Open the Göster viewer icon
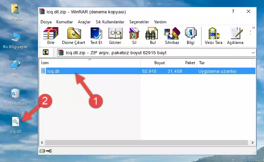Screen dimensions: 264x162 tap(115, 36)
